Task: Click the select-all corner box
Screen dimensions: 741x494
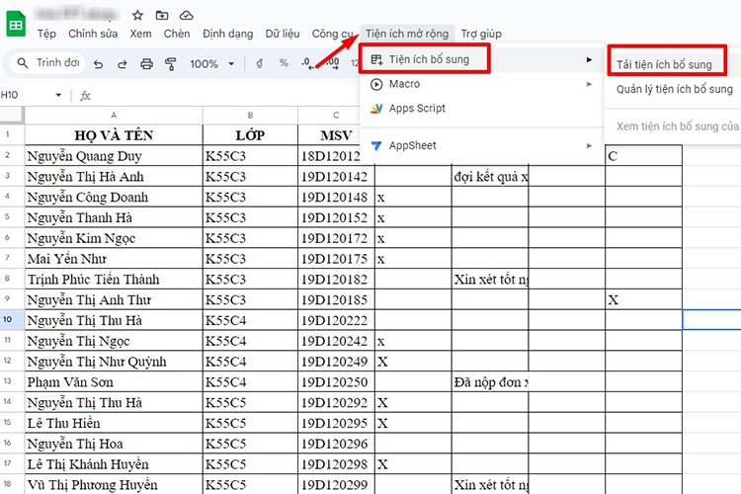Action: point(11,115)
